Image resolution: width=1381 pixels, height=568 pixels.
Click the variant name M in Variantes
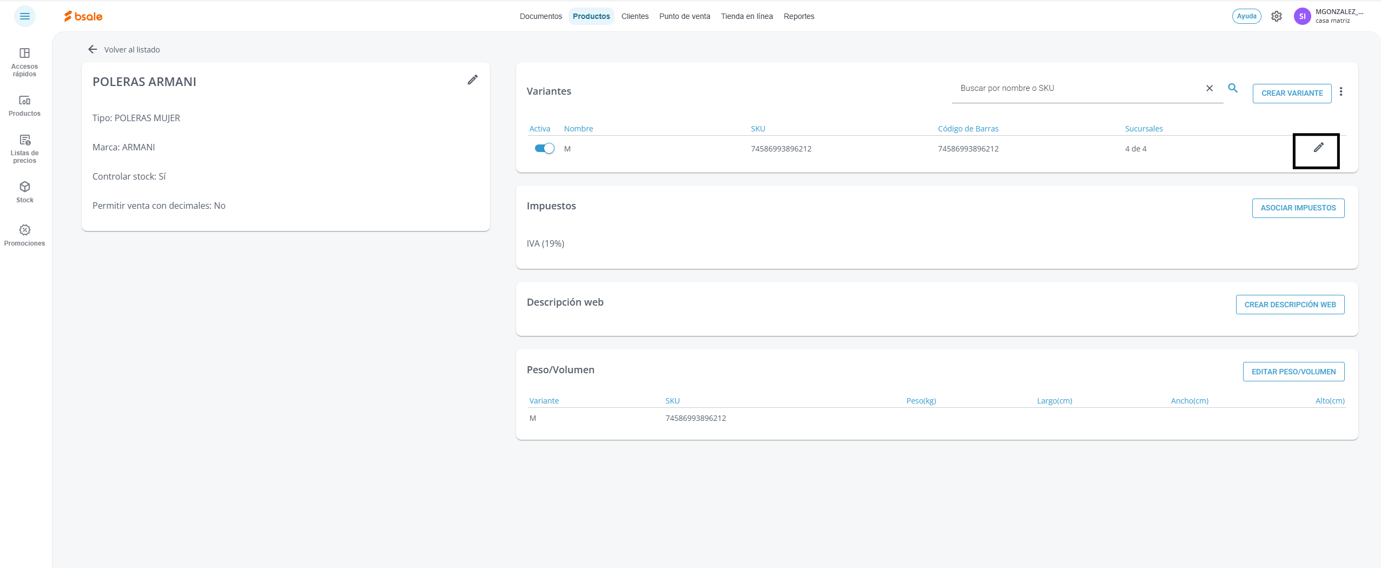[567, 149]
